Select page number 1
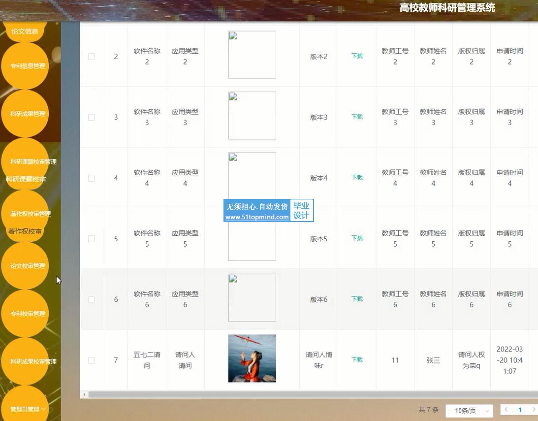Image resolution: width=538 pixels, height=421 pixels. [x=520, y=410]
